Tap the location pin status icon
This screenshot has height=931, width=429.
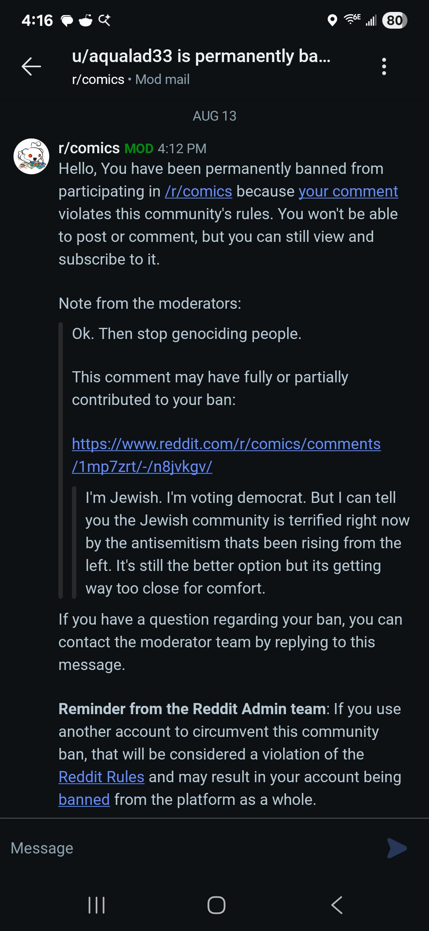coord(332,20)
